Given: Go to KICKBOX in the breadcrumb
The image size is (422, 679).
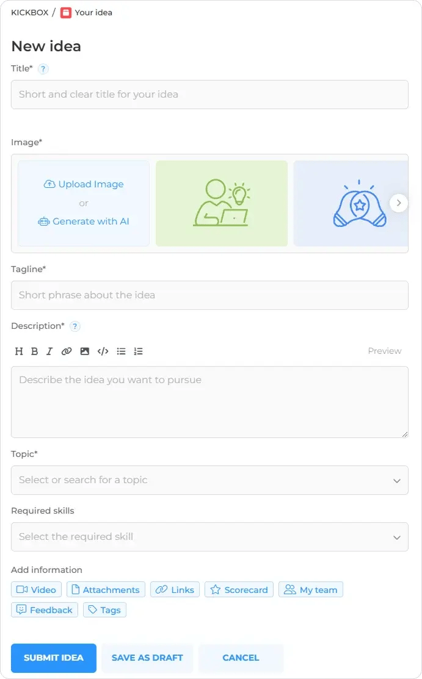Looking at the screenshot, I should tap(29, 13).
